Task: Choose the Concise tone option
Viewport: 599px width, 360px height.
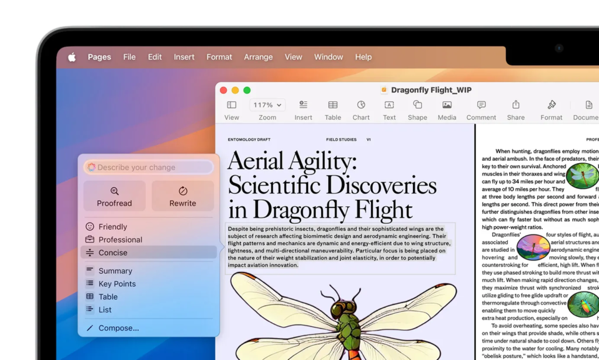Action: [149, 252]
